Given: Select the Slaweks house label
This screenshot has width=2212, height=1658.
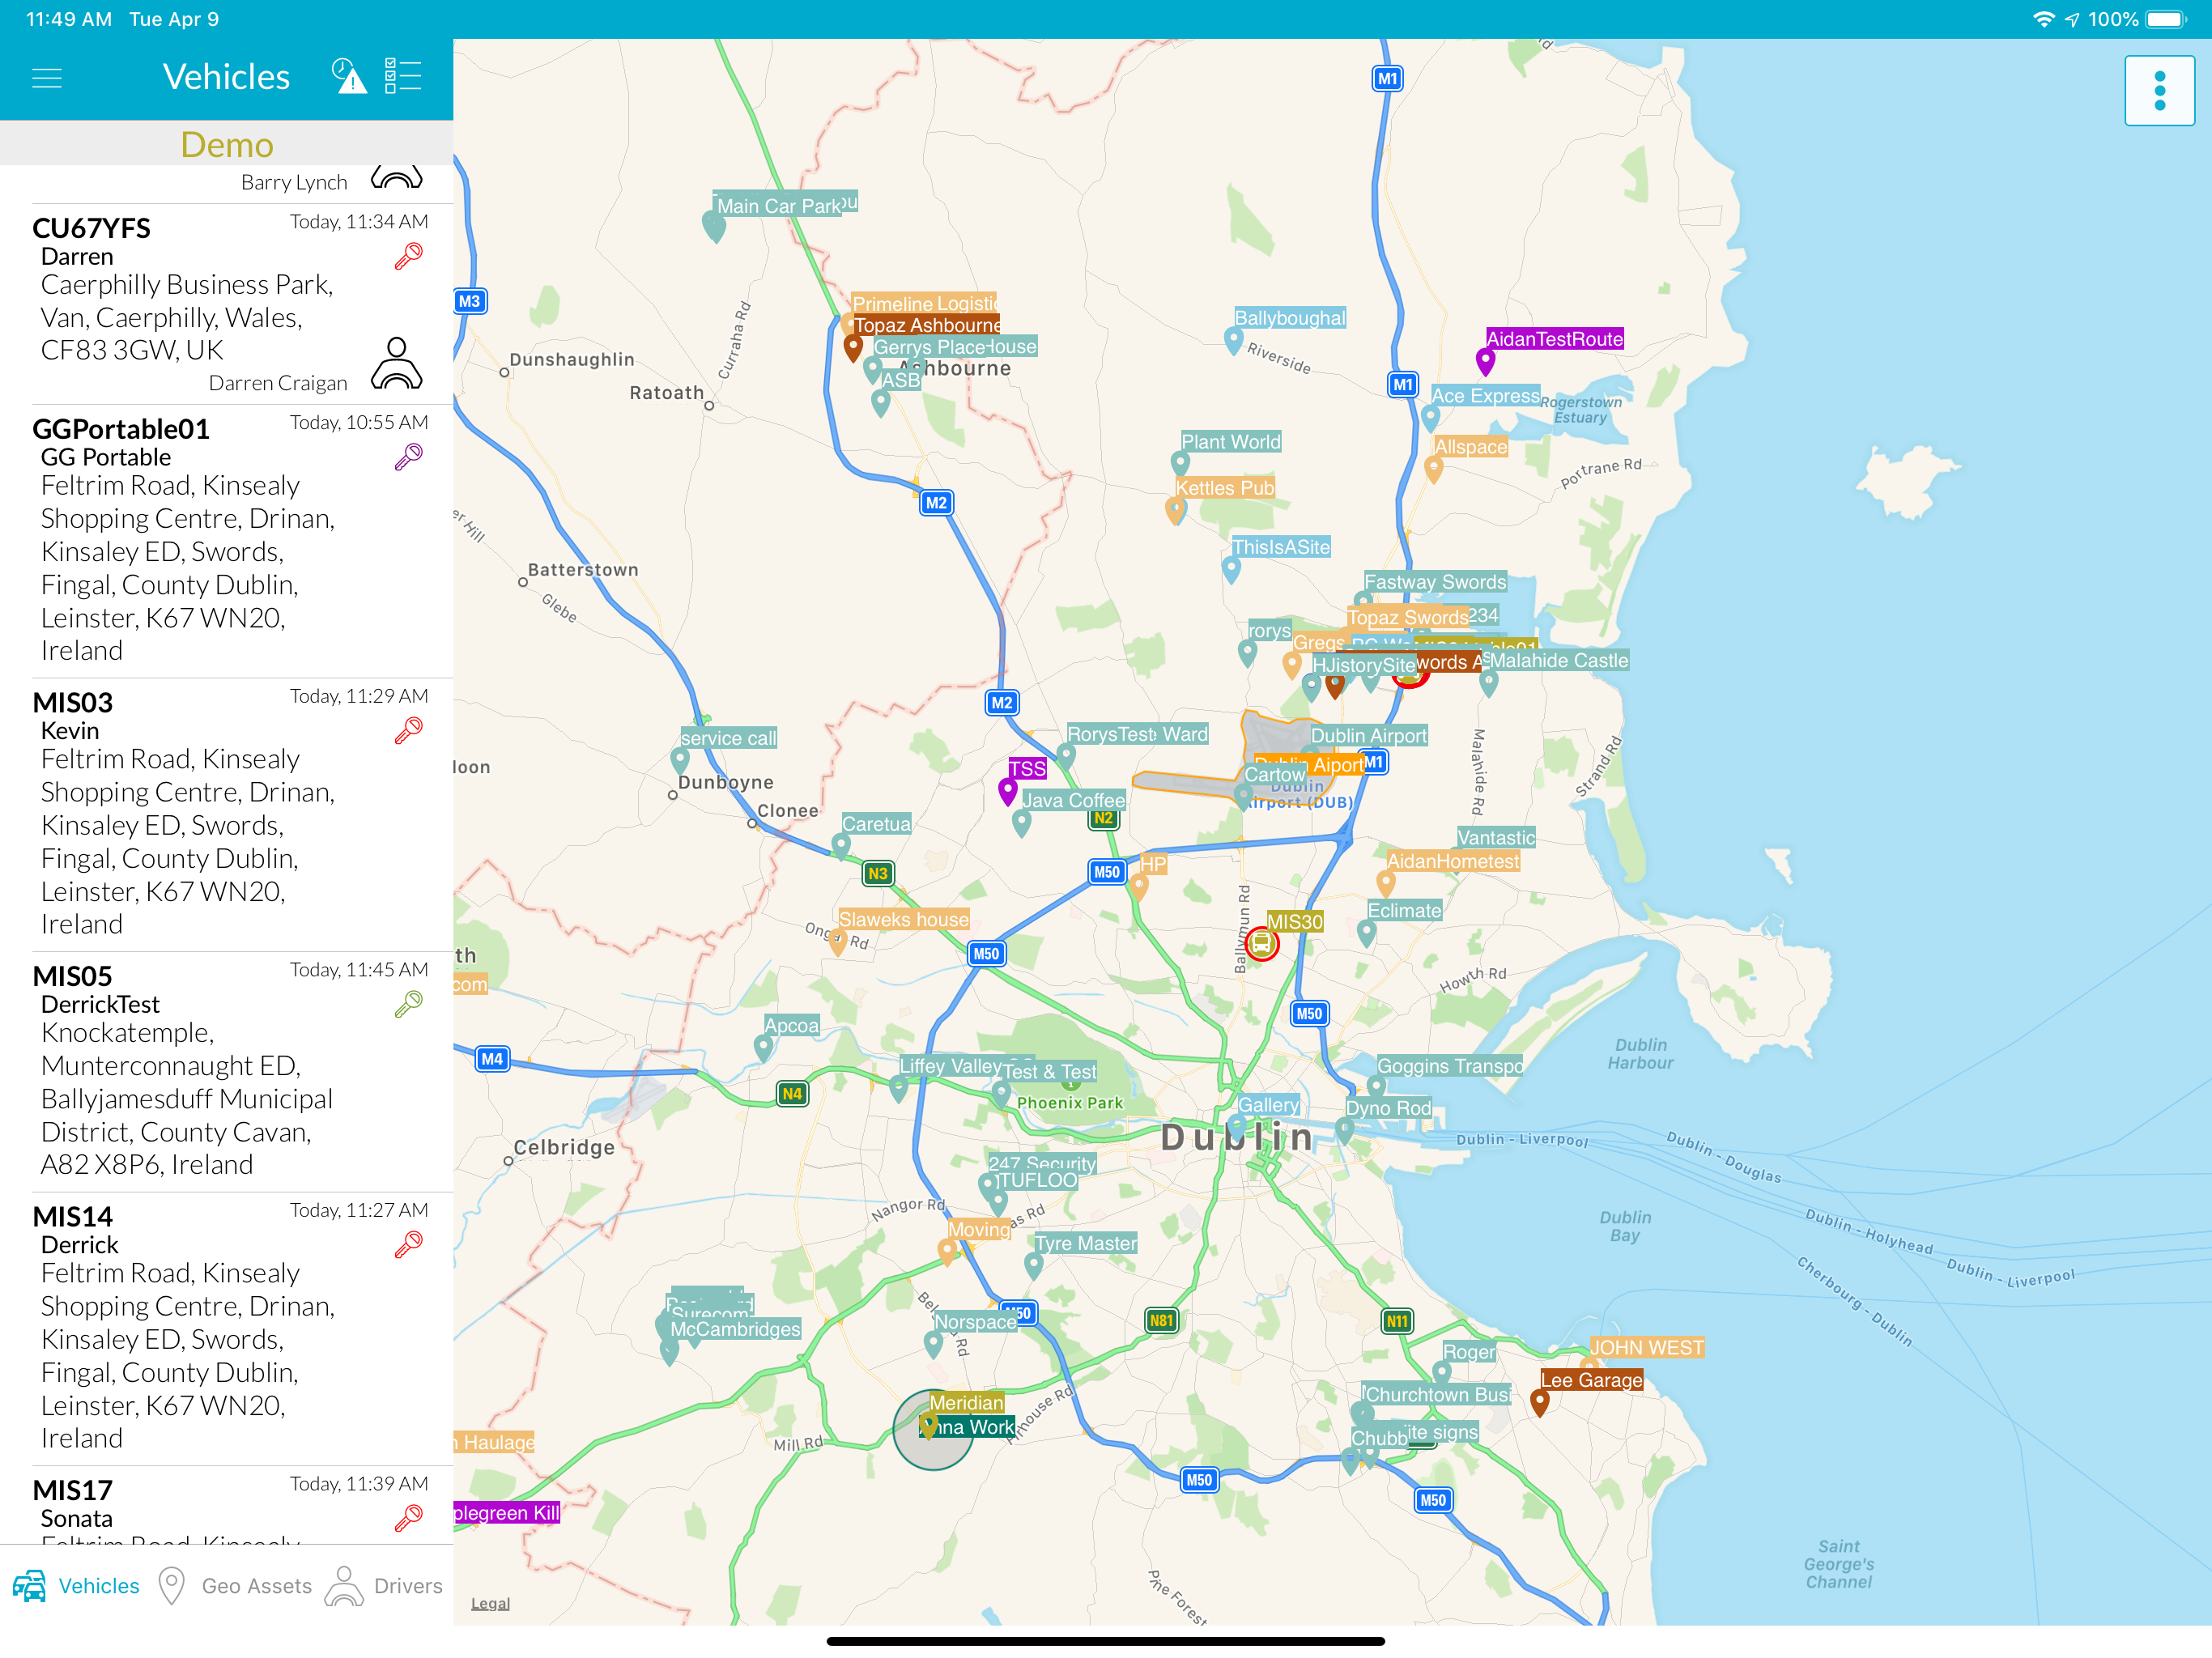Looking at the screenshot, I should (903, 919).
